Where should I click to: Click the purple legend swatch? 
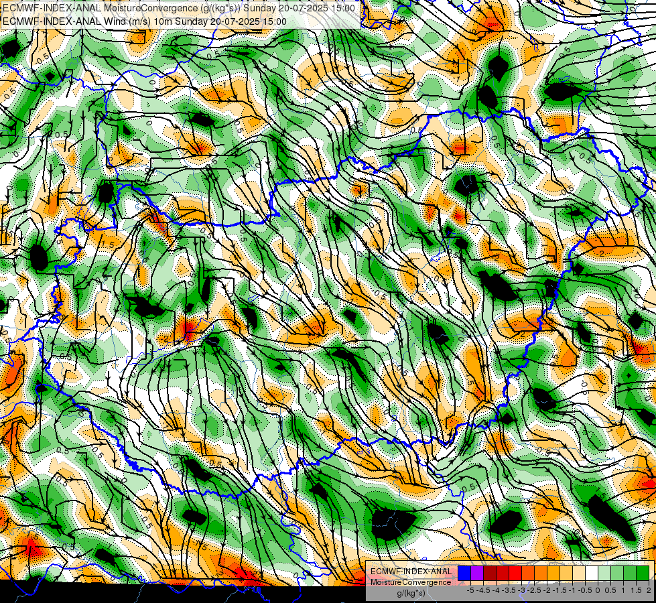pyautogui.click(x=477, y=573)
